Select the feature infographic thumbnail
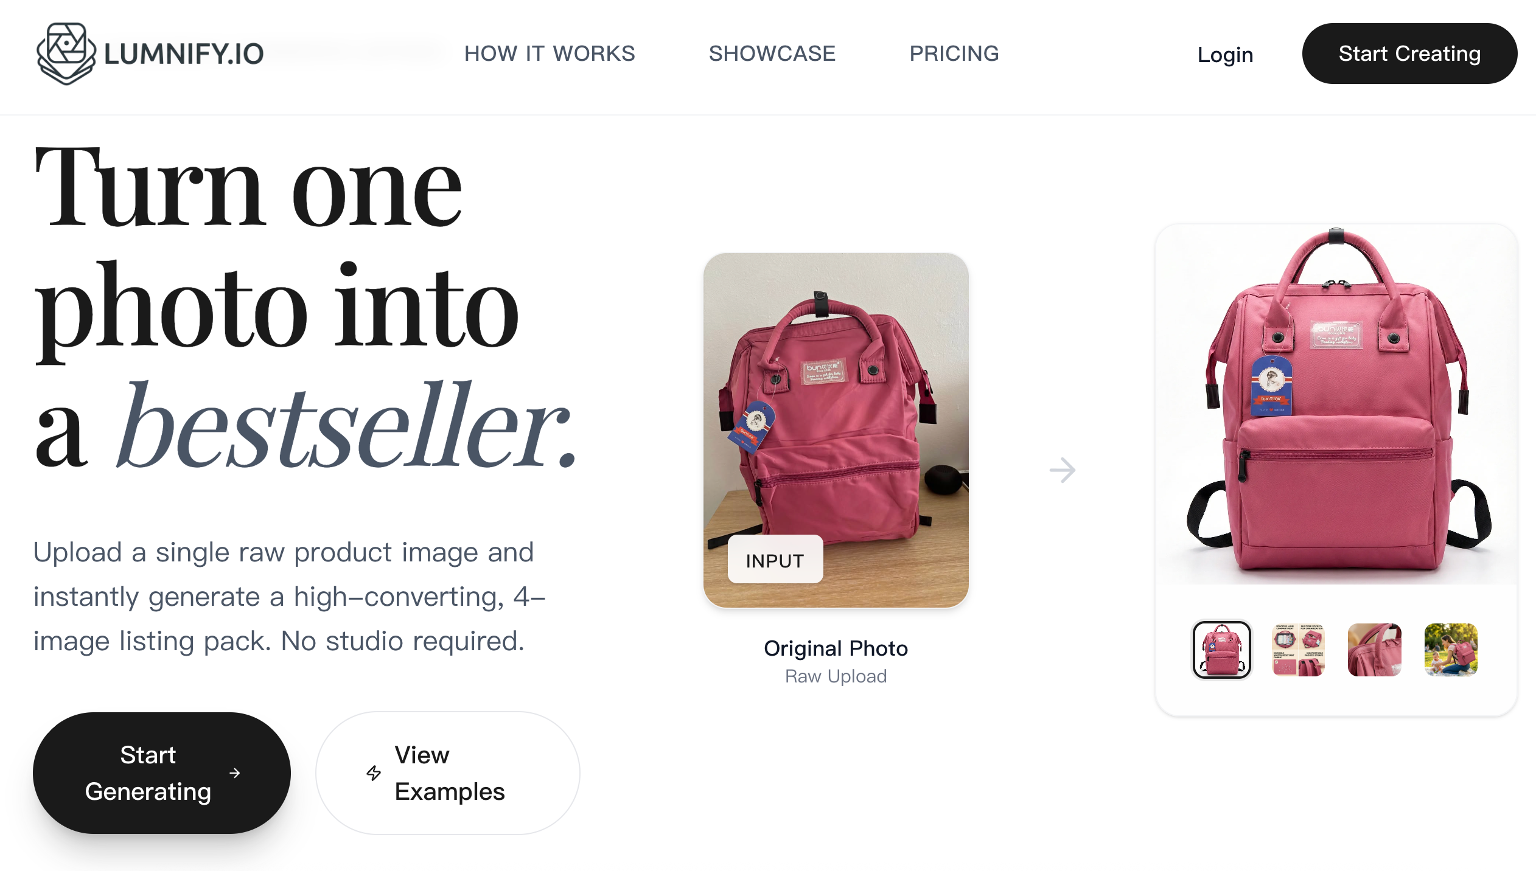Viewport: 1536px width, 871px height. (x=1298, y=650)
